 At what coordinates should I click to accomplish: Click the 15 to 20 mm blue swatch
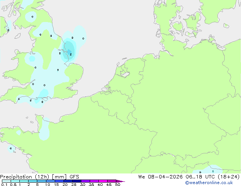[x=59, y=181]
